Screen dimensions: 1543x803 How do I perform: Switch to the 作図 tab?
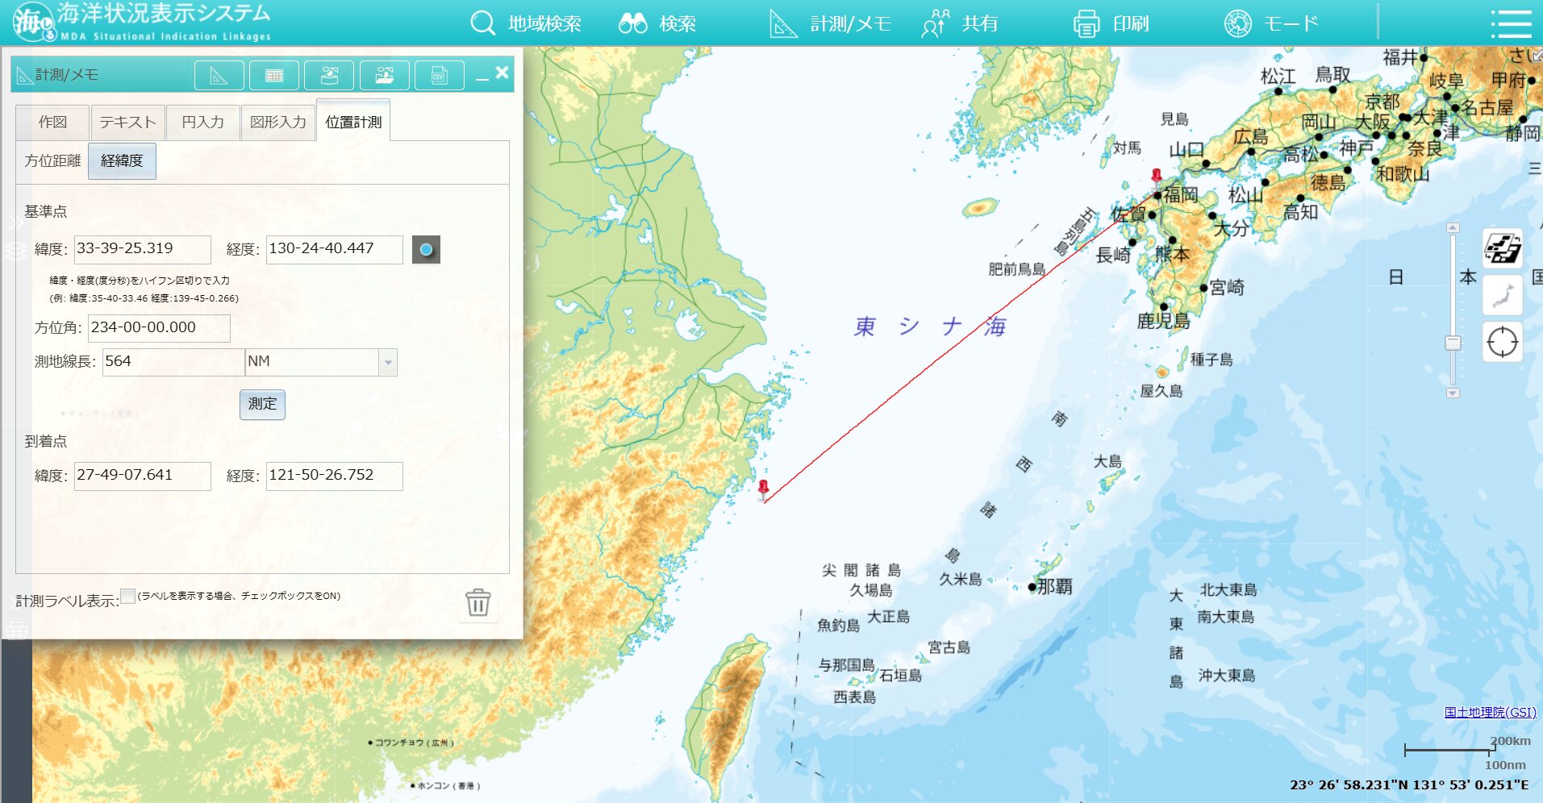tap(52, 123)
